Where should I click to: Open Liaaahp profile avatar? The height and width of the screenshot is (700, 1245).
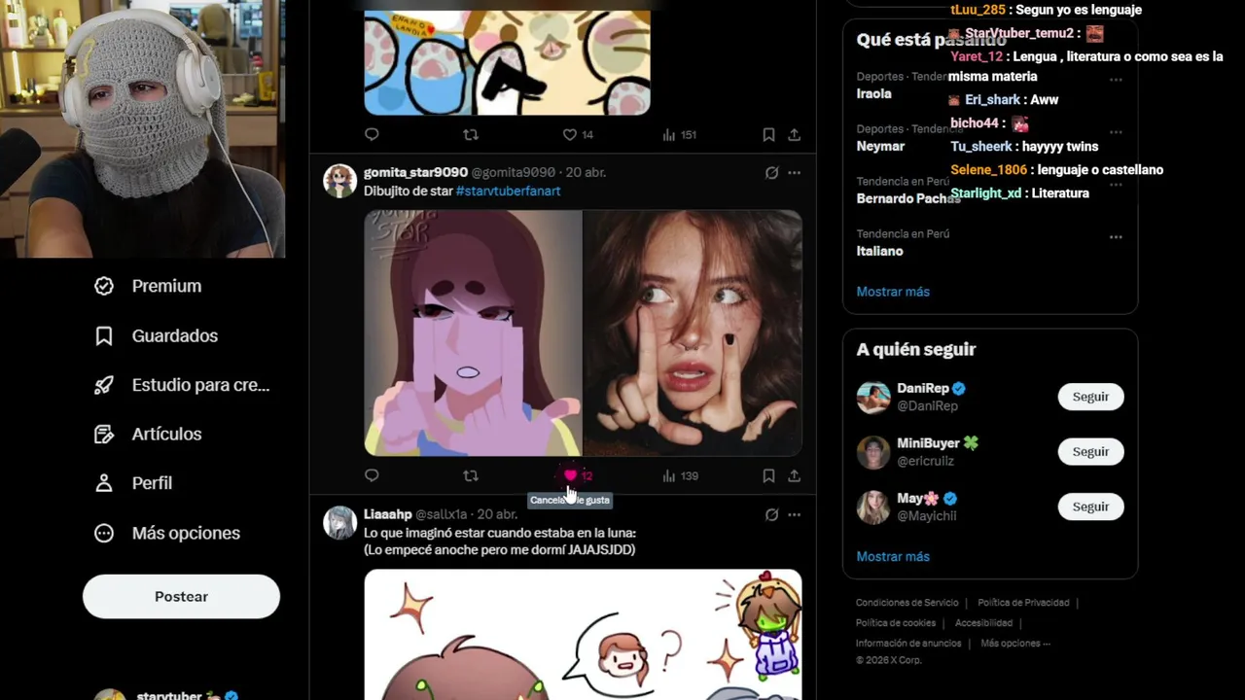pos(339,522)
